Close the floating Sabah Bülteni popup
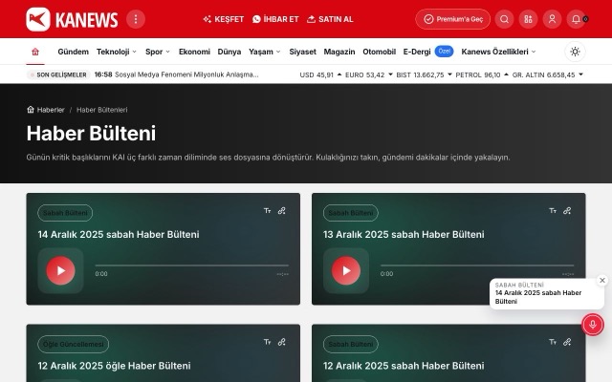The width and height of the screenshot is (612, 382). coord(602,280)
